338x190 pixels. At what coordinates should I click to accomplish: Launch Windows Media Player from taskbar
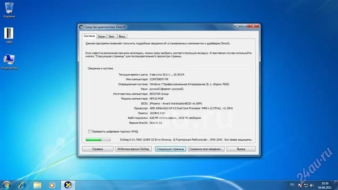[52, 185]
